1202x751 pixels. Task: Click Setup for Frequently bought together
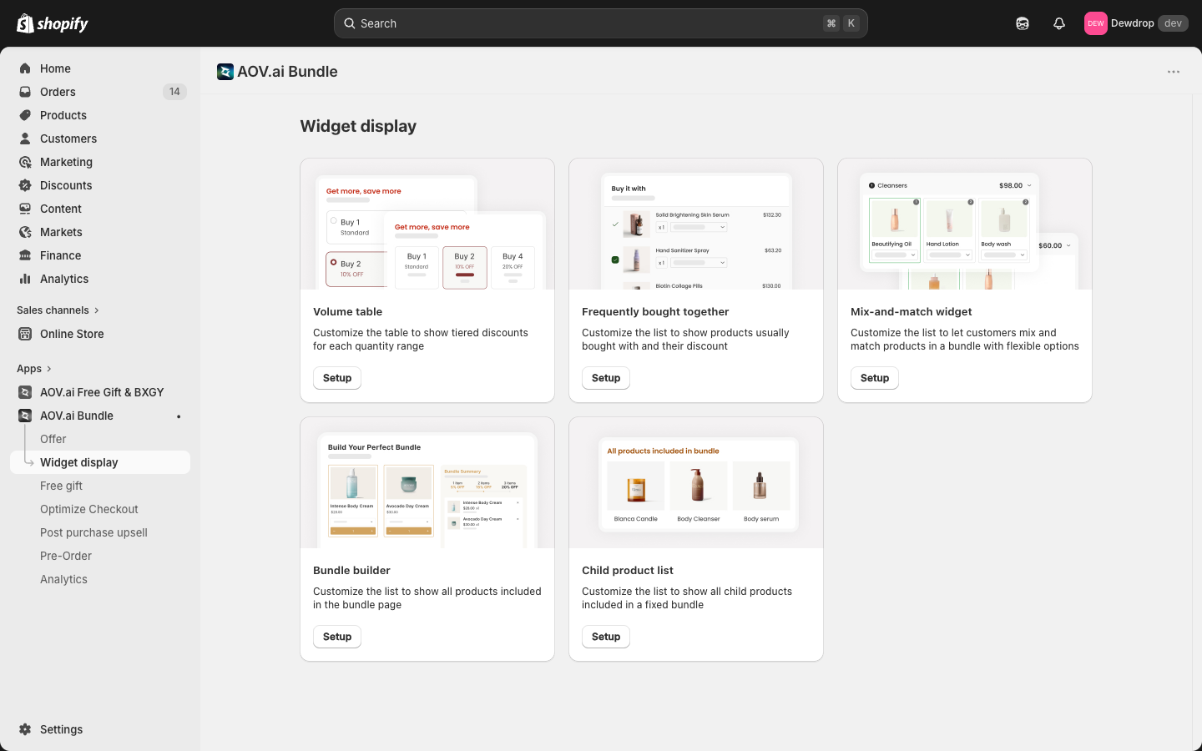tap(606, 378)
